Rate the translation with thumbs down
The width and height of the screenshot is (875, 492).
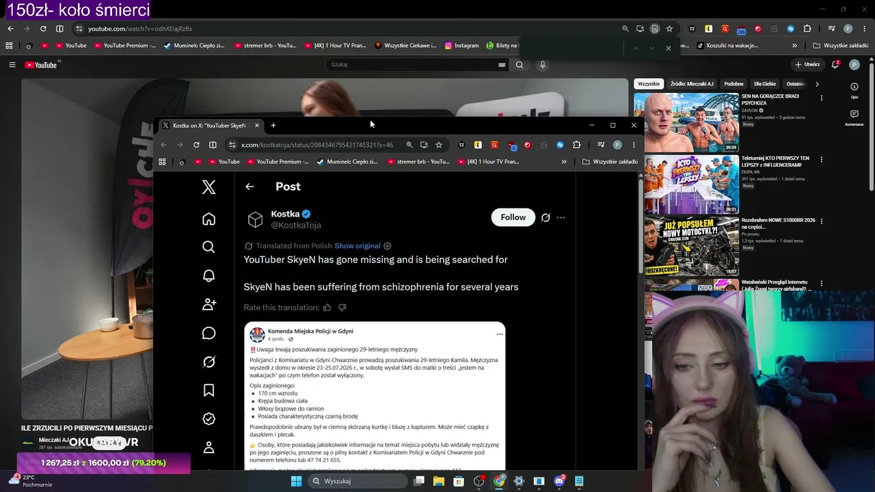pyautogui.click(x=342, y=307)
